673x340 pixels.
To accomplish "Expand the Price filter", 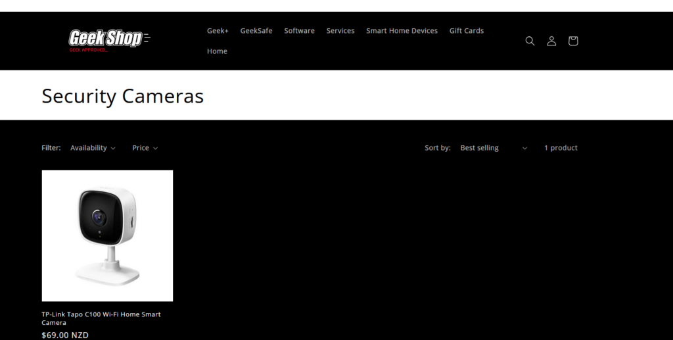I will coord(145,148).
